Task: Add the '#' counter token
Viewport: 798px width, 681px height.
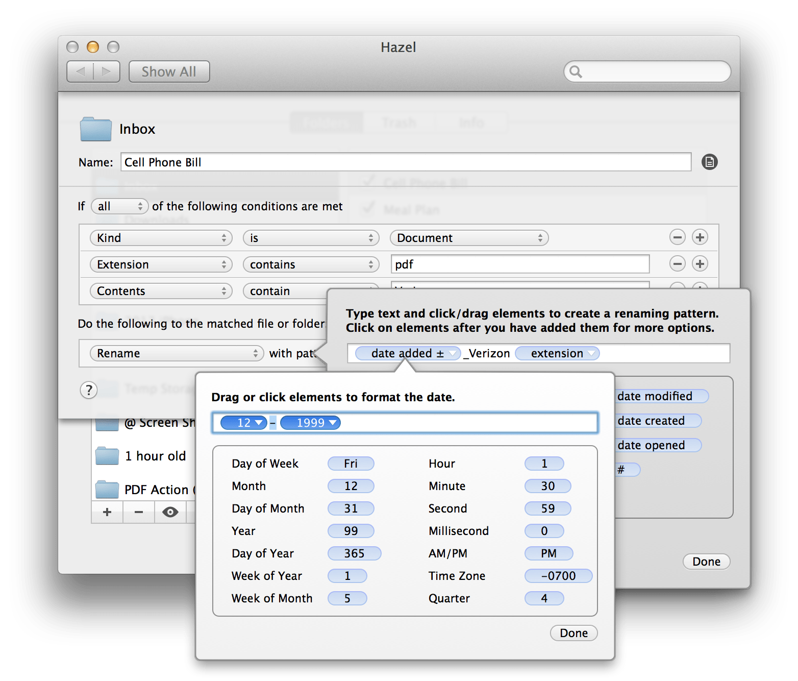Action: (x=627, y=470)
